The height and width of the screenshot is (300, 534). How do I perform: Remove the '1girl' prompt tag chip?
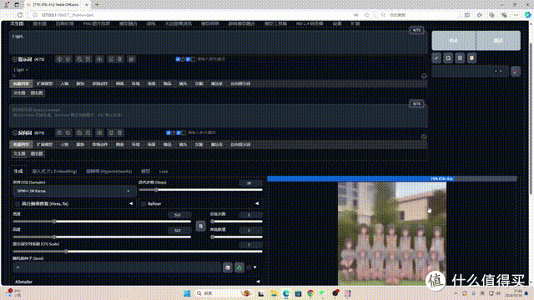click(x=27, y=70)
